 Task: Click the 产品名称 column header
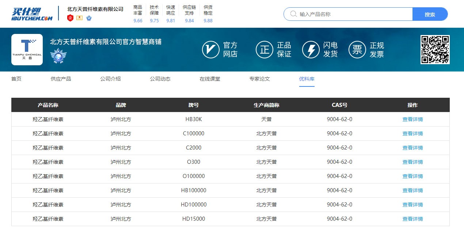[x=48, y=105]
